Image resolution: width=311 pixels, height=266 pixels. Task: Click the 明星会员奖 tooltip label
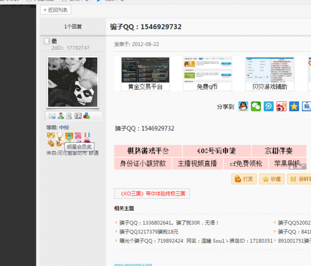[79, 147]
